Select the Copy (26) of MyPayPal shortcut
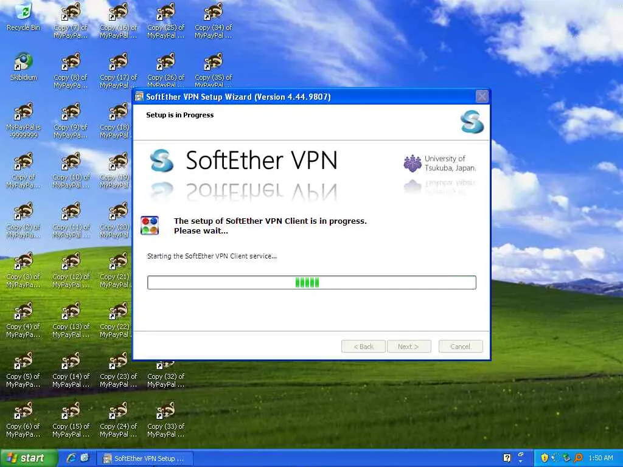 (165, 71)
